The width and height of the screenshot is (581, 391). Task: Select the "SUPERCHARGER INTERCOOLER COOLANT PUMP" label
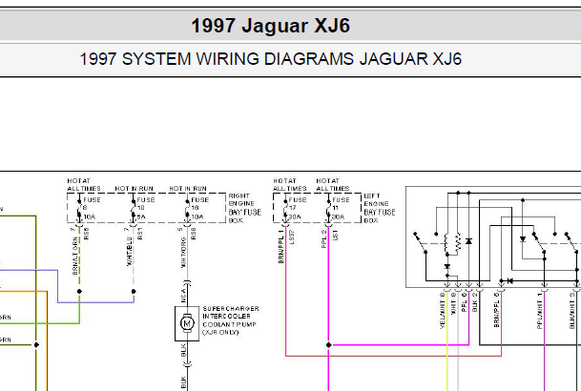[x=231, y=320]
